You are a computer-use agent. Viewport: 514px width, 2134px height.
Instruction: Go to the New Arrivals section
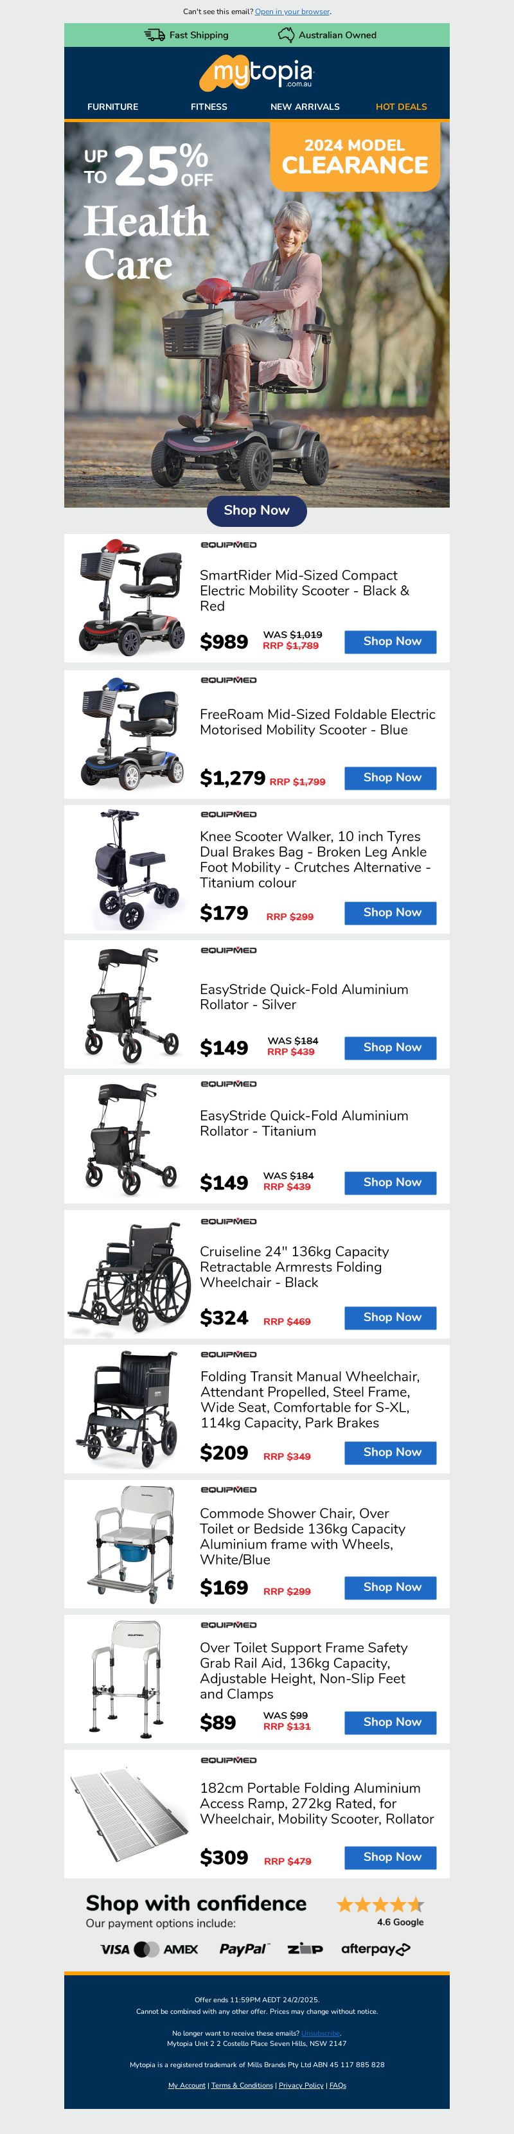point(305,107)
